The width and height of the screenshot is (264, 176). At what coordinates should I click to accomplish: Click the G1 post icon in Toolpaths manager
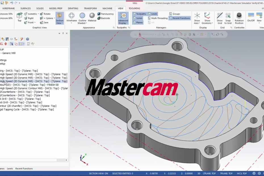tap(12, 39)
